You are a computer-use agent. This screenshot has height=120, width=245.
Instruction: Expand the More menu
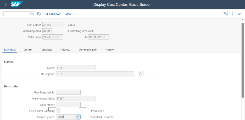click(x=70, y=14)
